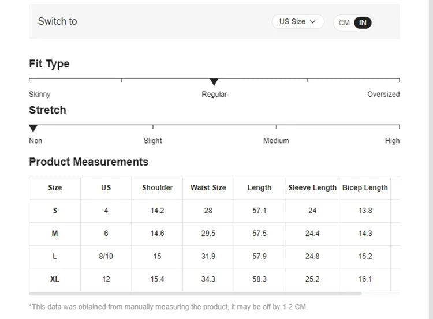Click the Shoulder column header
Viewport: 433px width, 319px height.
tap(157, 187)
